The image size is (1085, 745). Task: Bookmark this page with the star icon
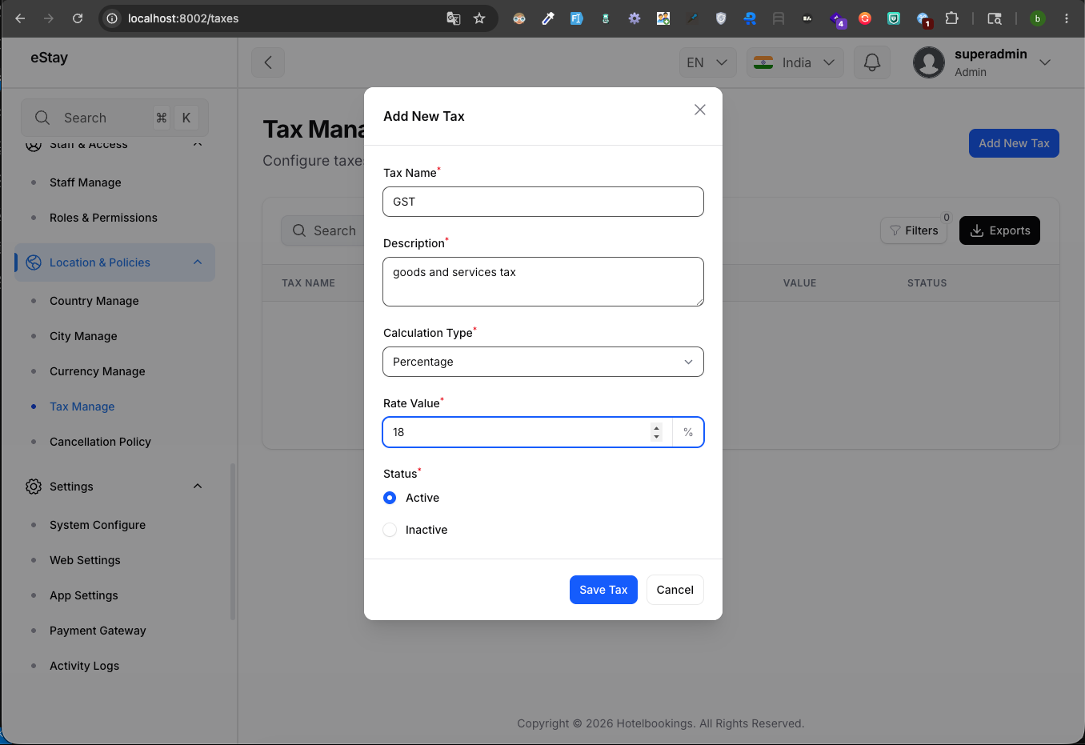pos(479,18)
